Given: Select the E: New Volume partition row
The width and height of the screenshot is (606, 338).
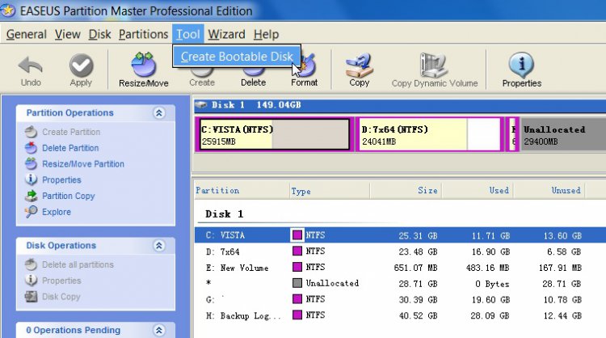Looking at the screenshot, I should pos(400,267).
